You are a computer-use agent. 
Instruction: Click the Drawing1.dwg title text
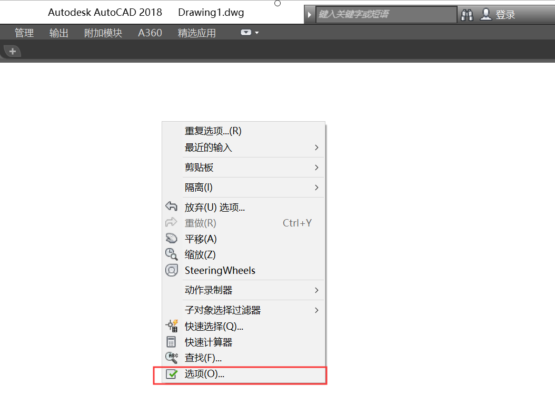(211, 13)
